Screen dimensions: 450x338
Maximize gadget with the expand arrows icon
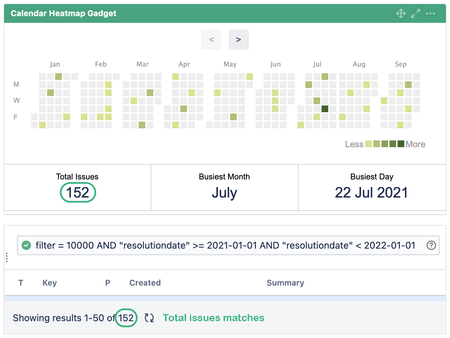pyautogui.click(x=415, y=13)
